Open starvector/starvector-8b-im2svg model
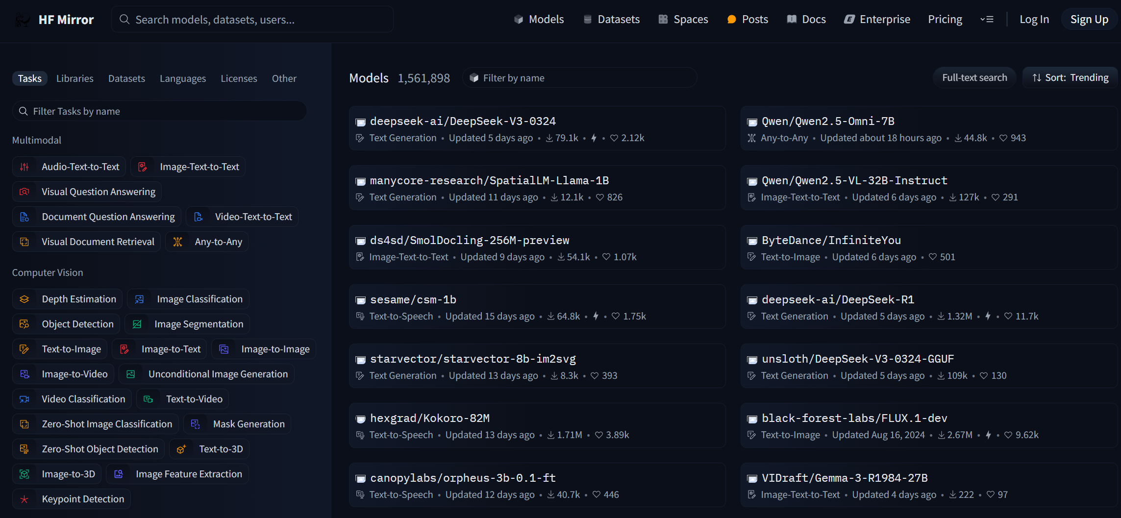This screenshot has height=518, width=1121. coord(537,366)
